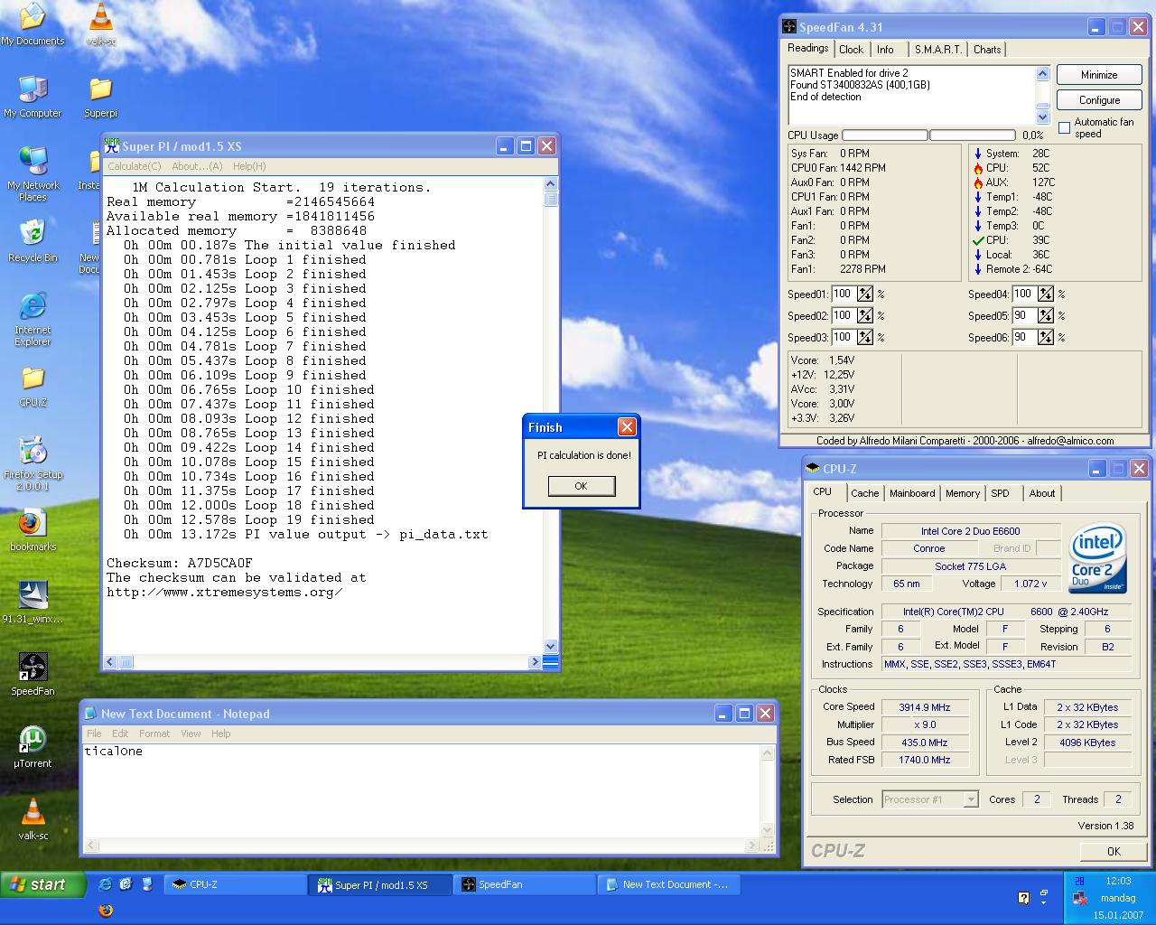Screen dimensions: 1156x925
Task: Switch to the Info tab in SpeedFan
Action: click(885, 50)
